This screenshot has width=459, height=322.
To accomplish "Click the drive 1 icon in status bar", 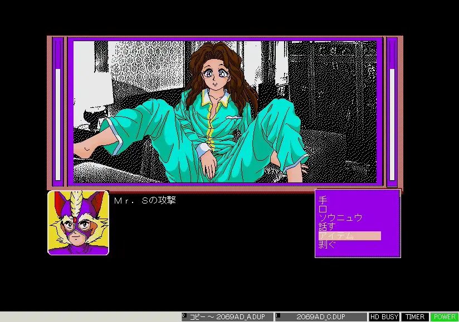I will 278,315.
